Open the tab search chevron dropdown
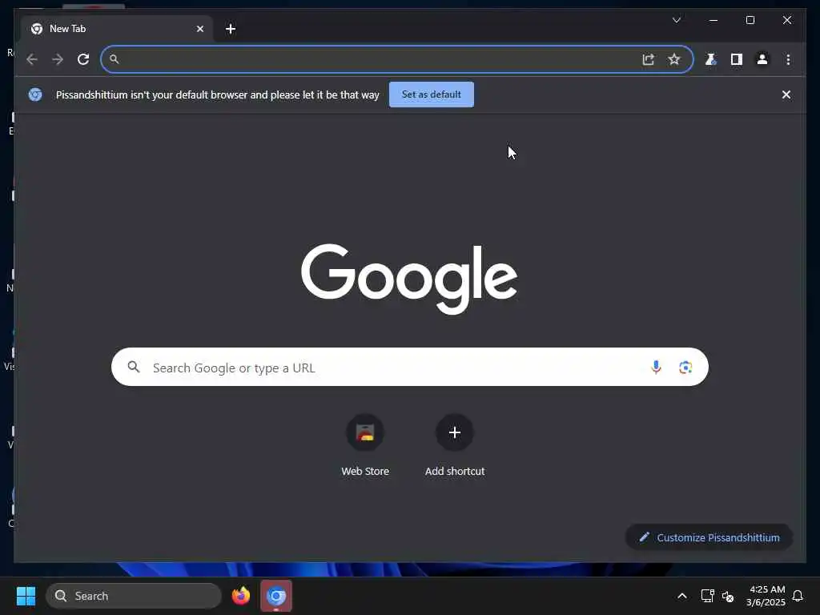820x615 pixels. pos(676,20)
